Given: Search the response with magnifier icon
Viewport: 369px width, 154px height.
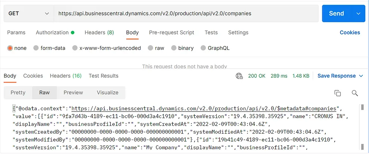Looking at the screenshot, I should [355, 93].
